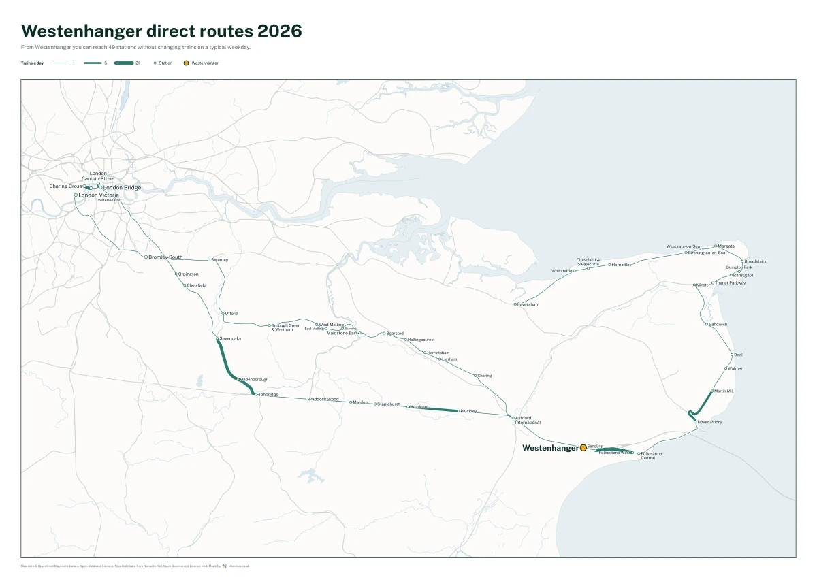Select the Charing station label
Image resolution: width=817 pixels, height=584 pixels.
click(484, 376)
